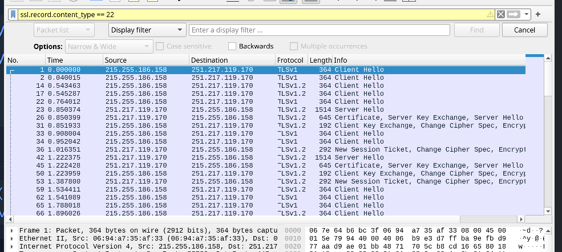Clear the ssl.record.content_type display filter

(x=501, y=14)
